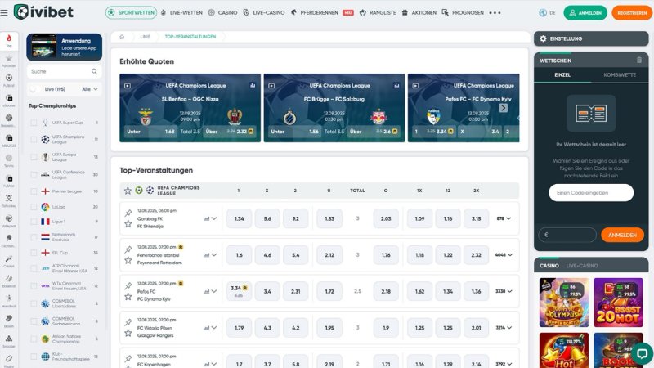The image size is (654, 368).
Task: Select odds 1.34 for Qarabag FK win
Action: tap(239, 218)
